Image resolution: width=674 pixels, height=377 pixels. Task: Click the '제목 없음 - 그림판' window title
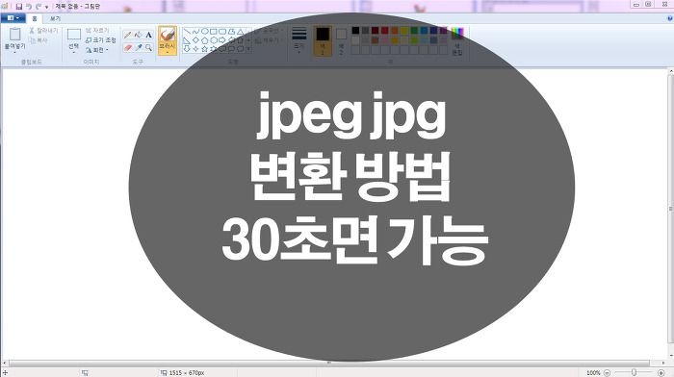(x=77, y=7)
